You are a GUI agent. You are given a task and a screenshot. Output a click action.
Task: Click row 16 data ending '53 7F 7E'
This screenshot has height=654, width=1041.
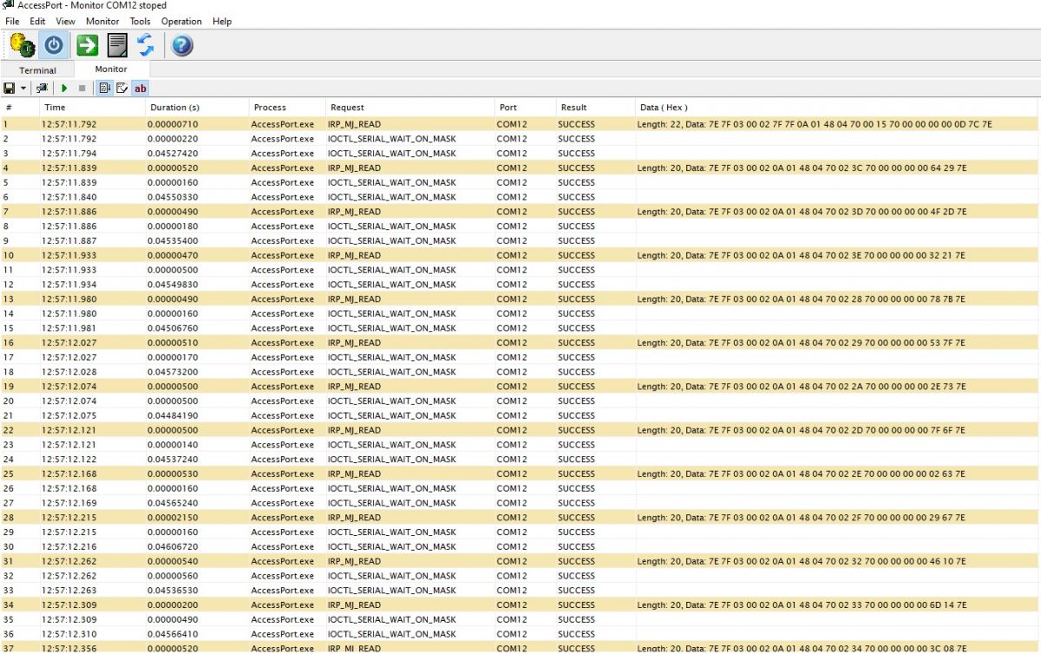801,343
